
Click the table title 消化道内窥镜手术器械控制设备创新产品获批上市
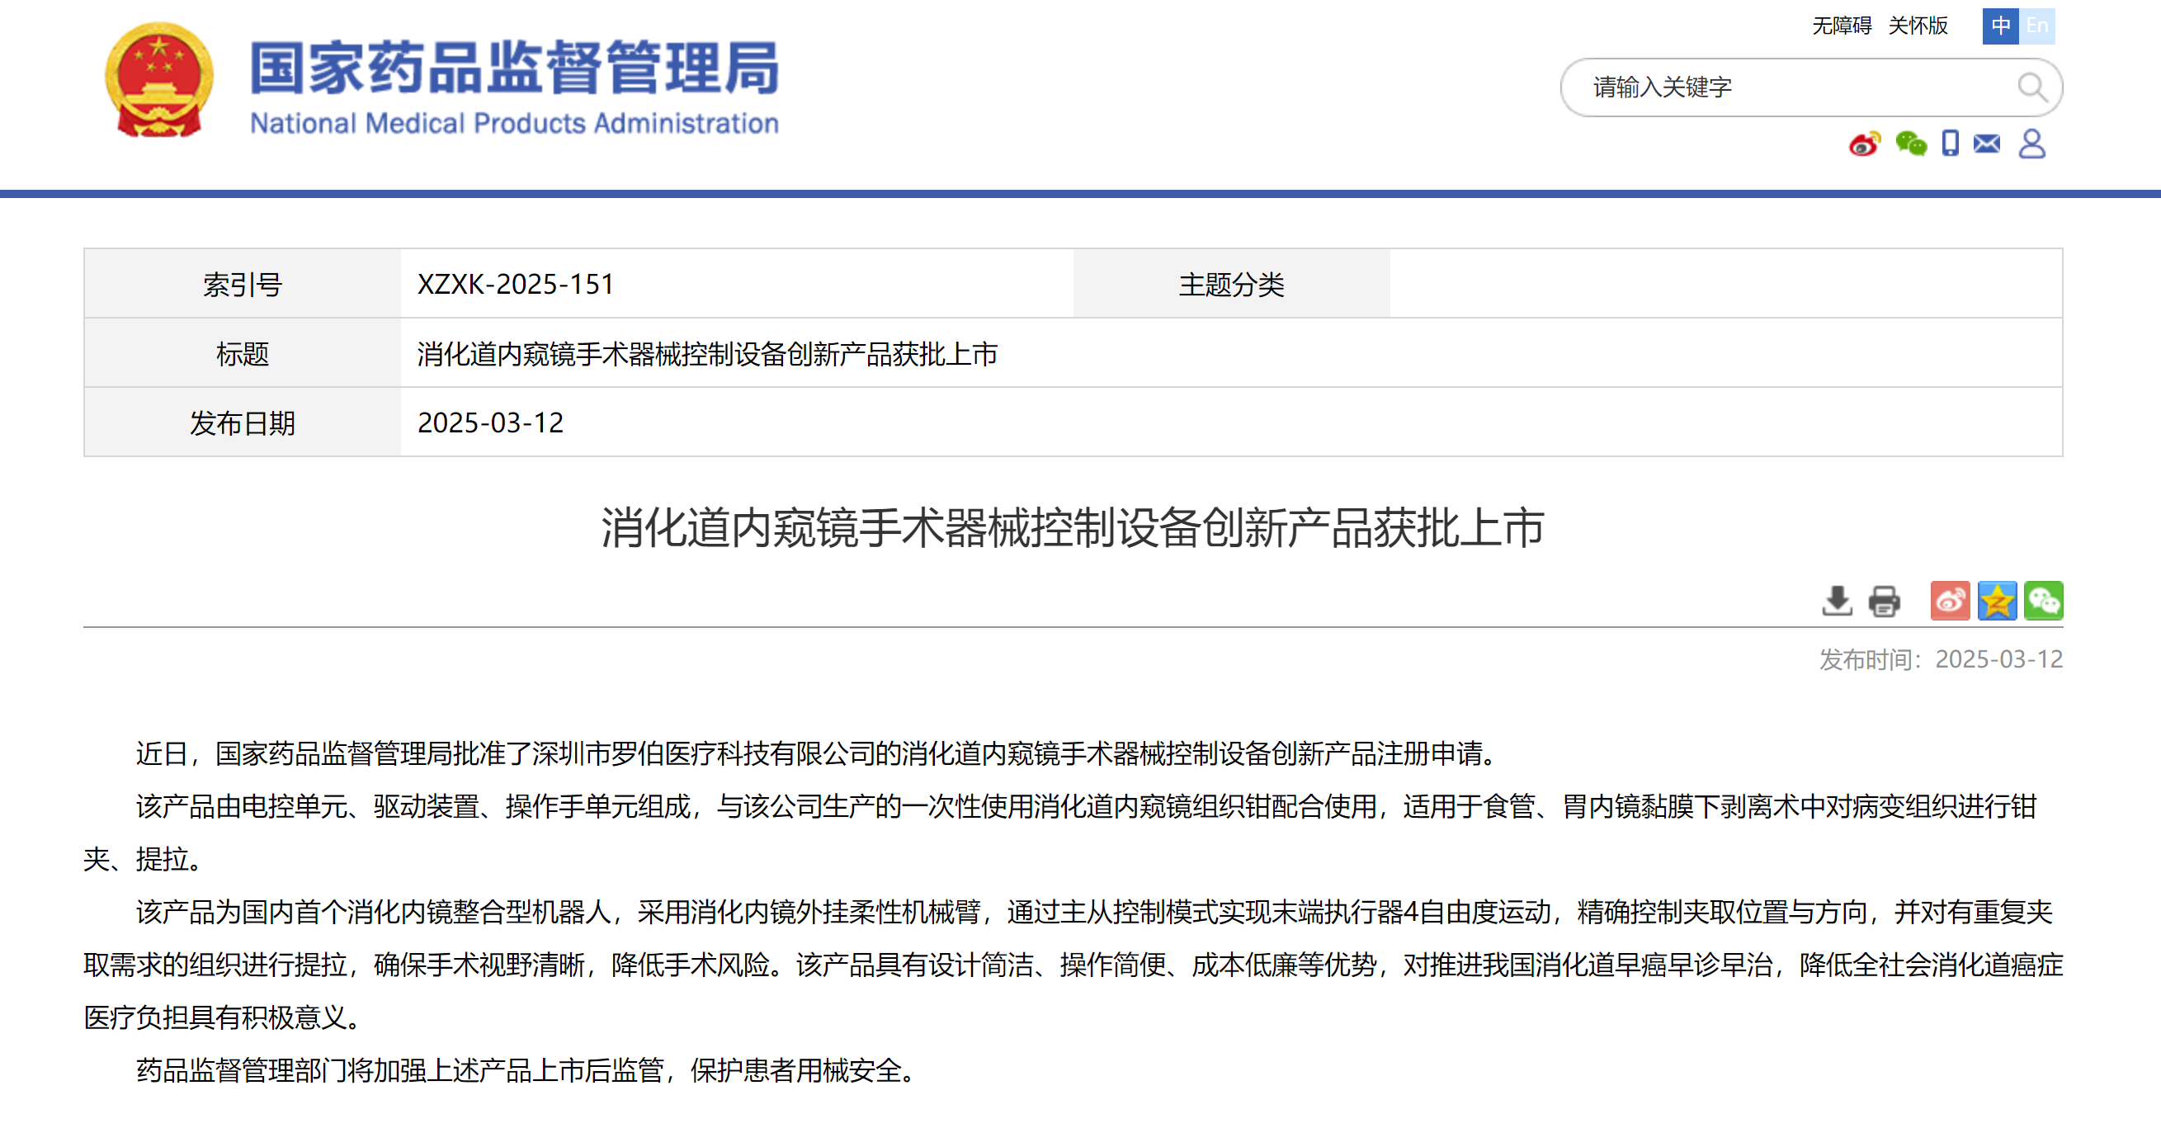coord(707,354)
